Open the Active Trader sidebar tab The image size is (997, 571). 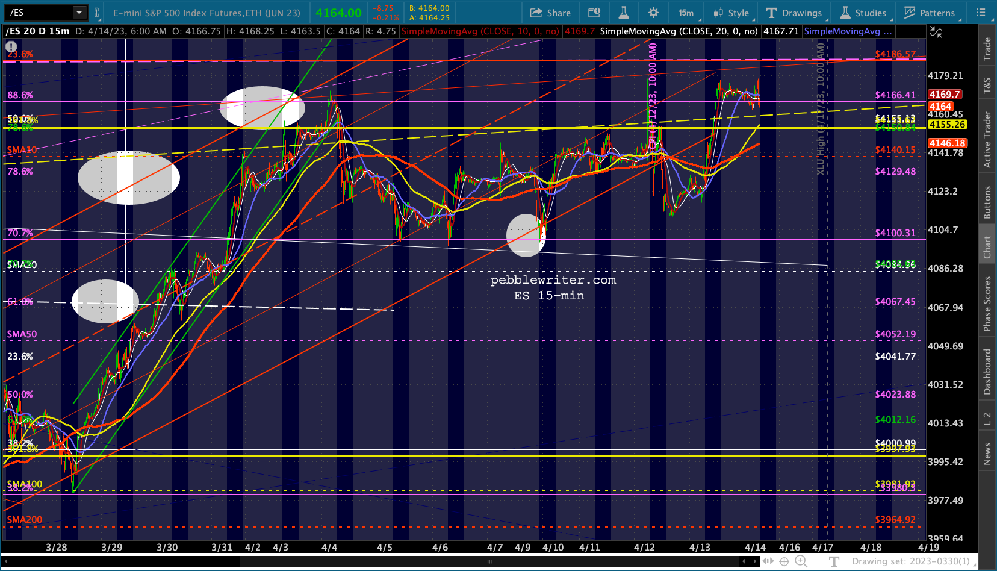(987, 139)
